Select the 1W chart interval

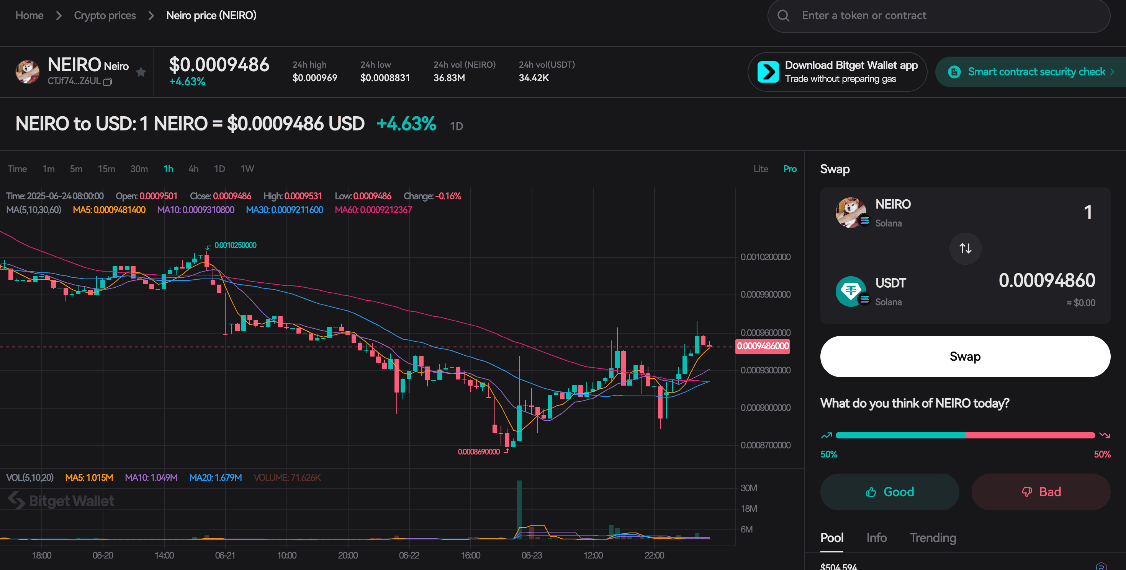coord(247,169)
